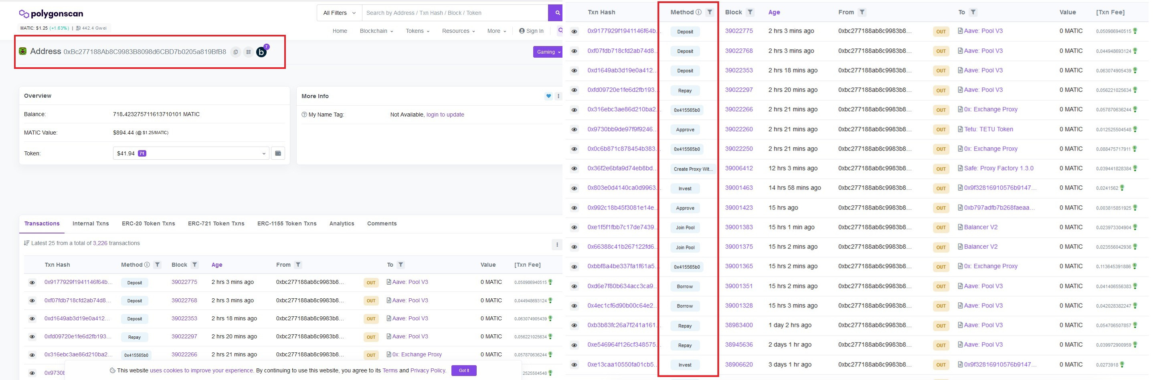Toggle the eye icon for 0x992c18b45f3081e14e row
This screenshot has height=380, width=1153.
click(574, 208)
